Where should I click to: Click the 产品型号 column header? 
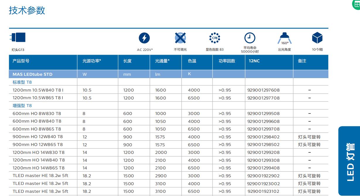pyautogui.click(x=21, y=61)
